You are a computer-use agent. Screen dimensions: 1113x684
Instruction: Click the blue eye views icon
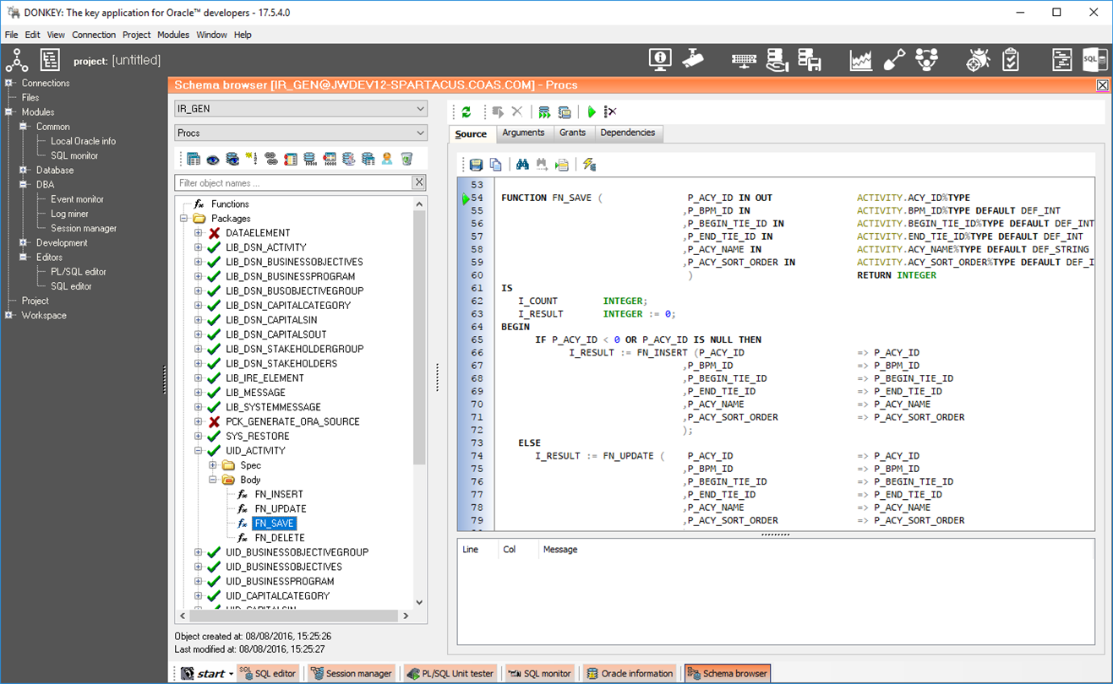pos(212,159)
